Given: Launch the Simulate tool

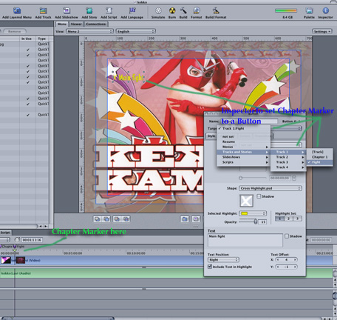Looking at the screenshot, I should pos(158,10).
